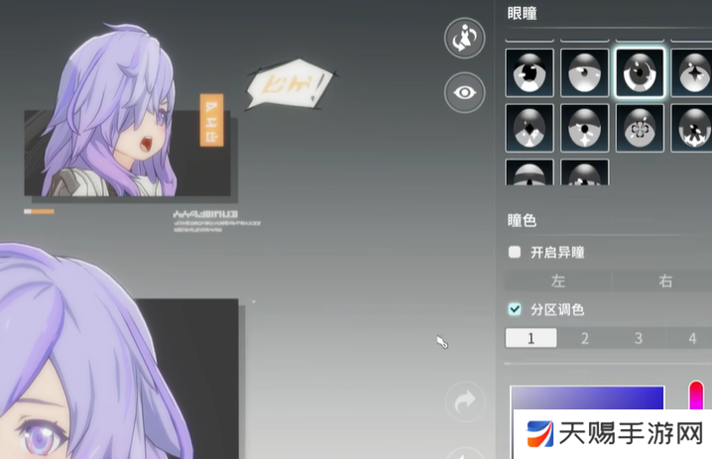
Task: Switch to color zone 2 tab
Action: click(x=585, y=338)
